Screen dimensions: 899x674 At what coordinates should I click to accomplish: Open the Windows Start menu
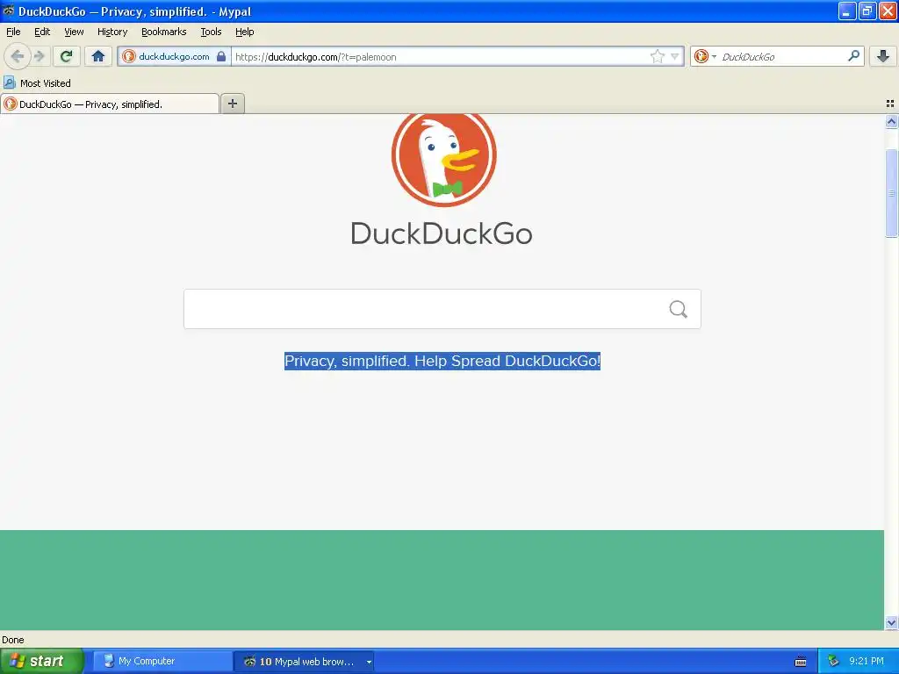pyautogui.click(x=42, y=661)
